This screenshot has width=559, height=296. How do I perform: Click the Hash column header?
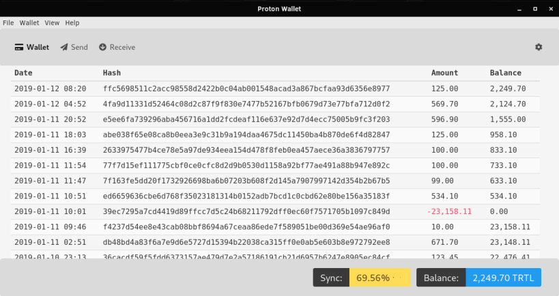click(112, 73)
